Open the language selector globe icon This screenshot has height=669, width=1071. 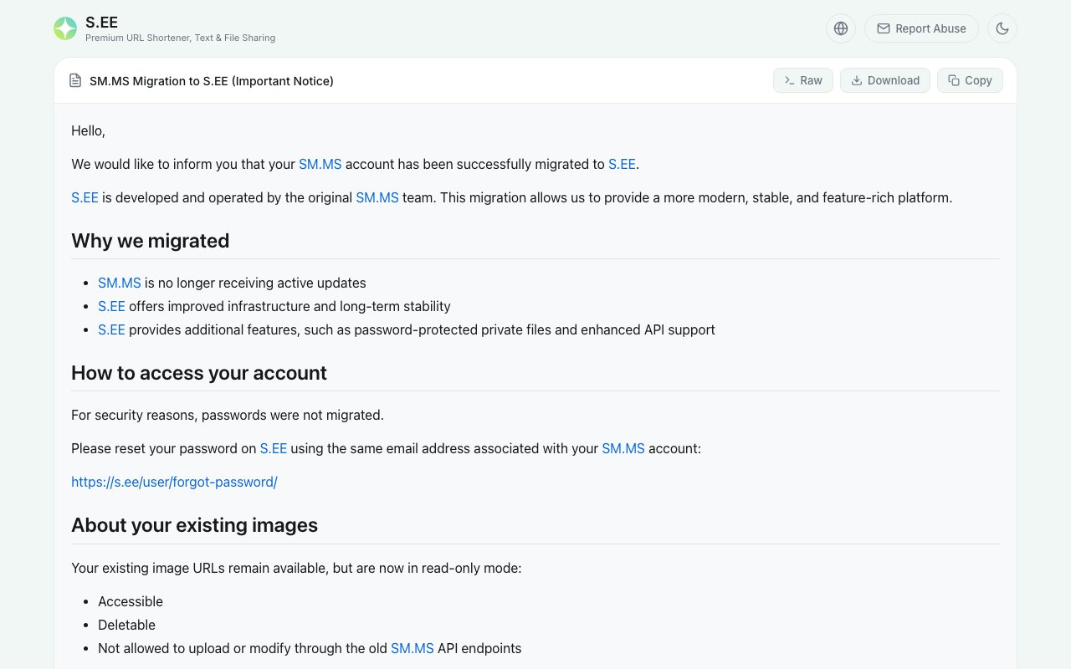click(841, 28)
